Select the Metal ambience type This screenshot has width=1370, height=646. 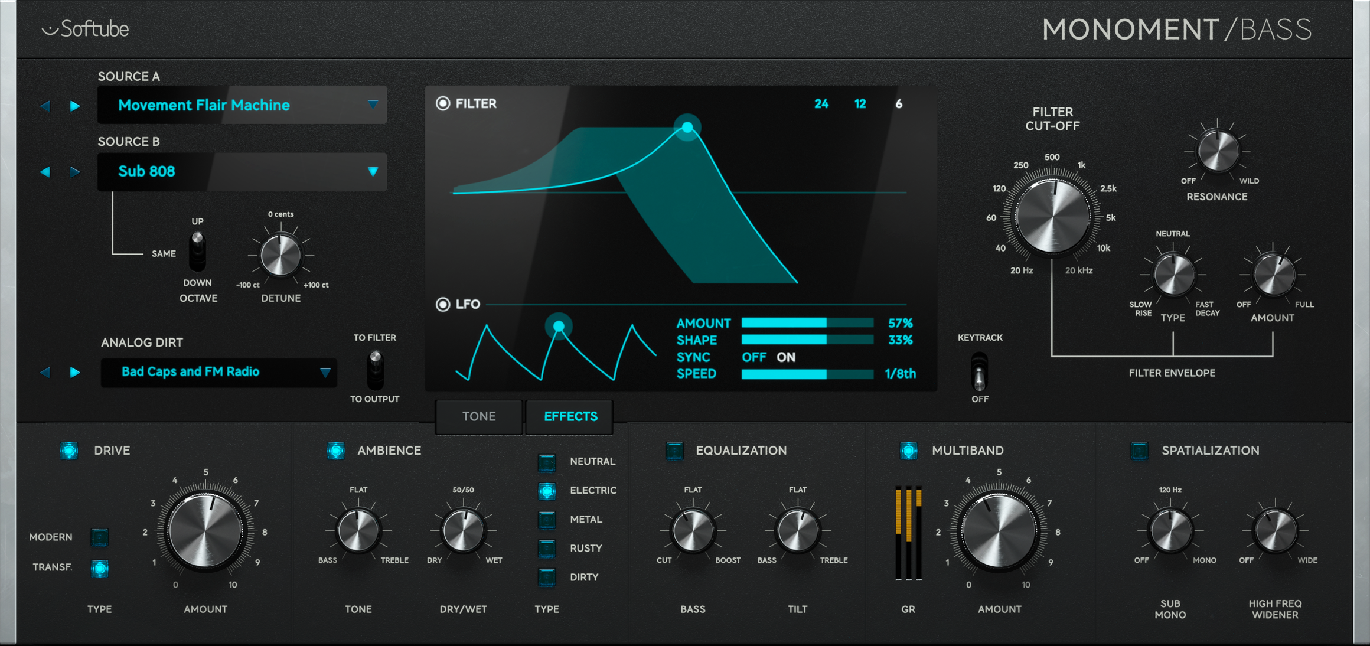point(547,520)
